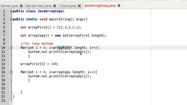Viewport: 187px width, 105px height.
Task: Click line number 5 in the margin
Action: click(x=4, y=27)
